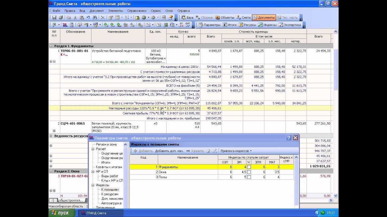Open Ресурсы from the toolbar
The height and width of the screenshot is (217, 387).
click(247, 25)
